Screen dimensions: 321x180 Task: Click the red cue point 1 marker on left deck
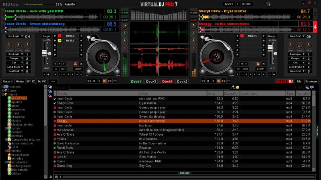pyautogui.click(x=59, y=36)
